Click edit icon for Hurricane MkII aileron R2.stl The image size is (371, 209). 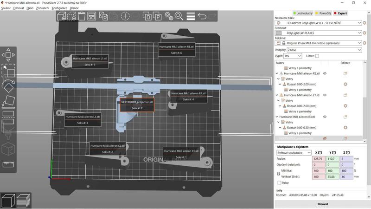point(345,73)
